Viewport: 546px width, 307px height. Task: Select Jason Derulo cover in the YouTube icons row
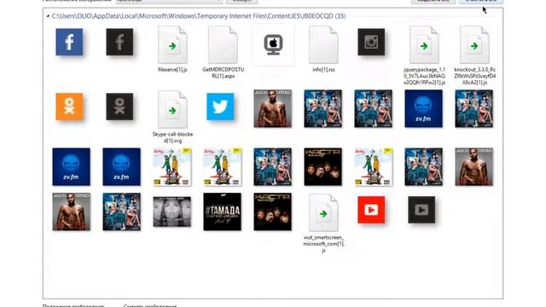tap(72, 211)
